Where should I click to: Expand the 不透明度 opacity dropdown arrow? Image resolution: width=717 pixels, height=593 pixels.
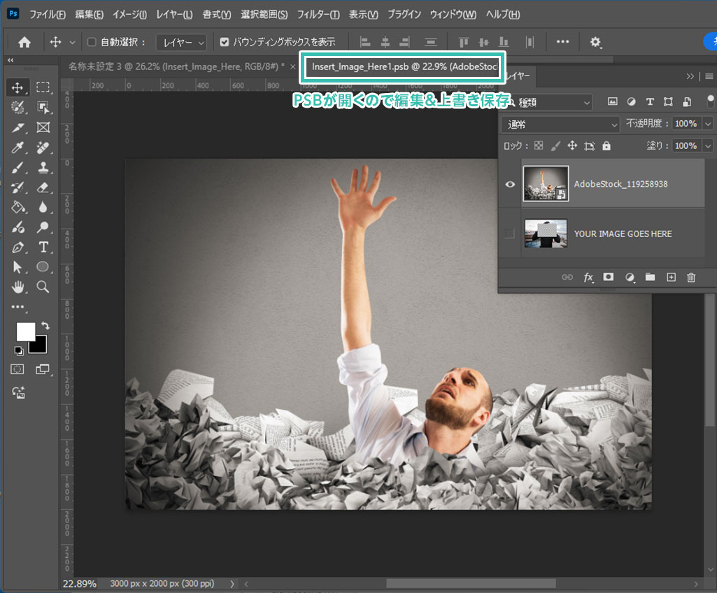(x=708, y=124)
